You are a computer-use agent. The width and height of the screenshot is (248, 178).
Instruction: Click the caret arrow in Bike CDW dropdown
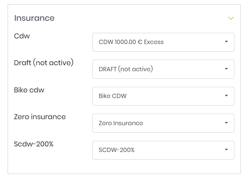tap(226, 96)
